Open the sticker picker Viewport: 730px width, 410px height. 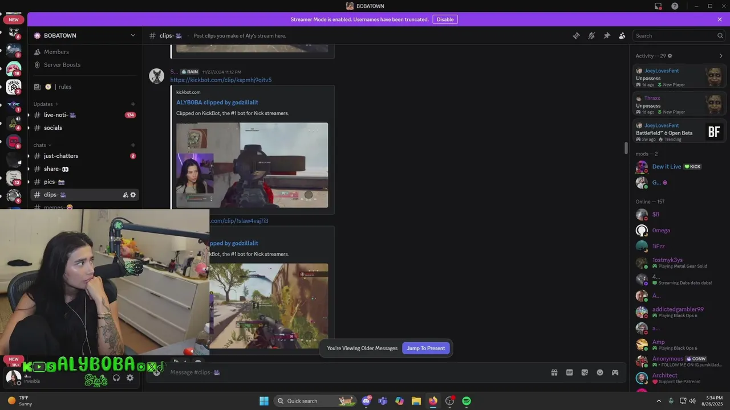click(585, 372)
